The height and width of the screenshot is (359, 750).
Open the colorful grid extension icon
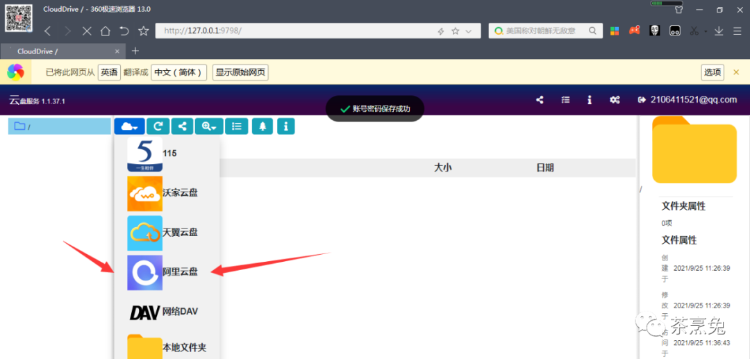(615, 31)
